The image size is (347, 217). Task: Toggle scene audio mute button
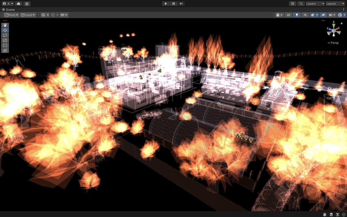click(305, 15)
